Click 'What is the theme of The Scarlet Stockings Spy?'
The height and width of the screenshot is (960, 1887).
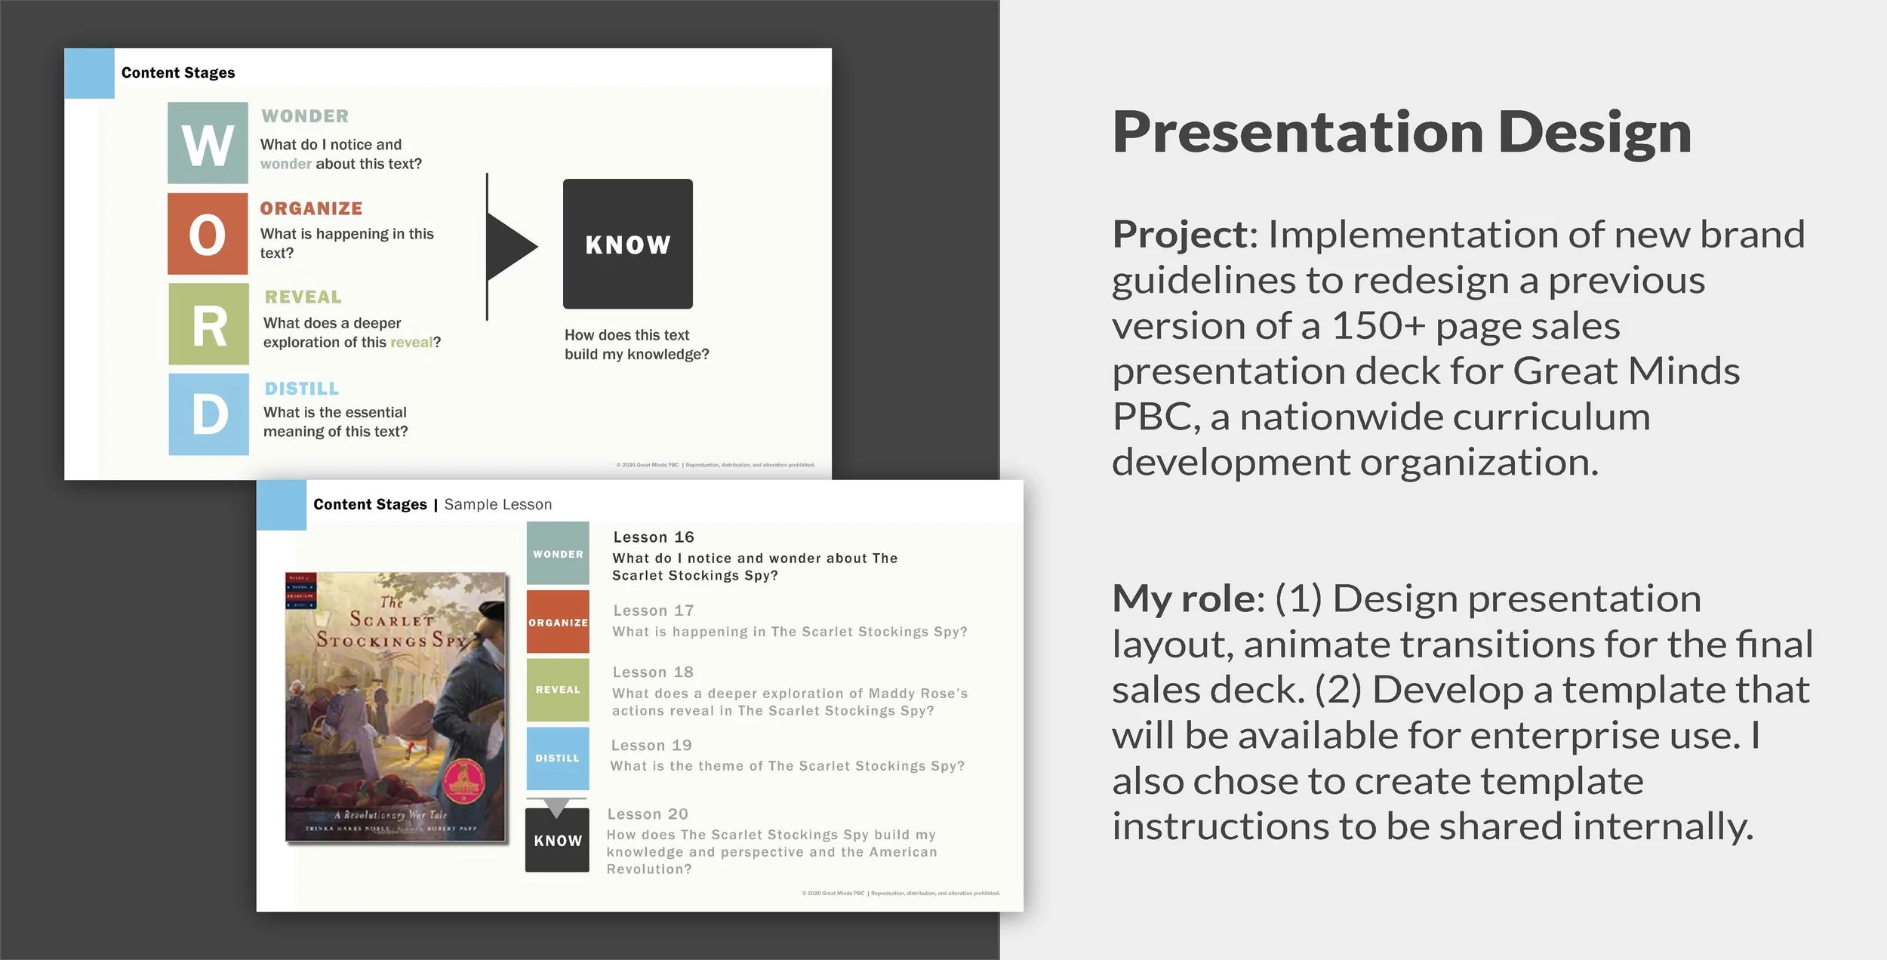coord(788,765)
